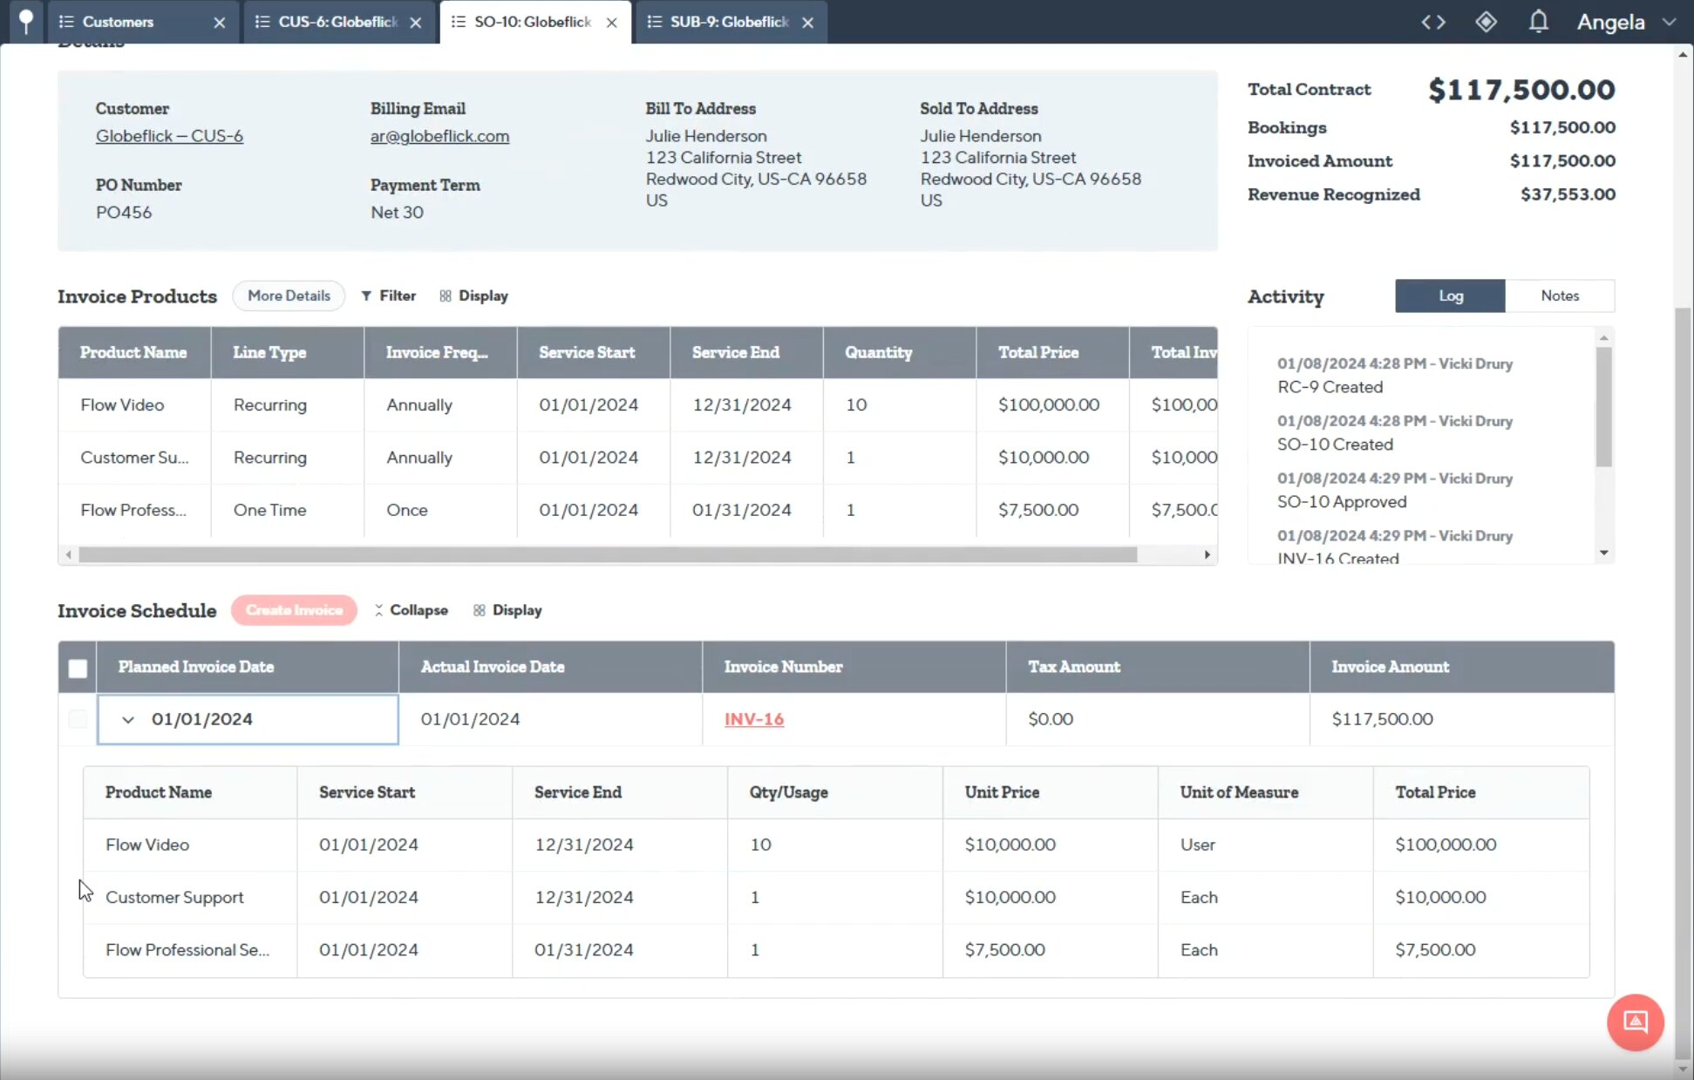The height and width of the screenshot is (1080, 1694).
Task: Open Display options for Invoice Schedule
Action: coord(507,610)
